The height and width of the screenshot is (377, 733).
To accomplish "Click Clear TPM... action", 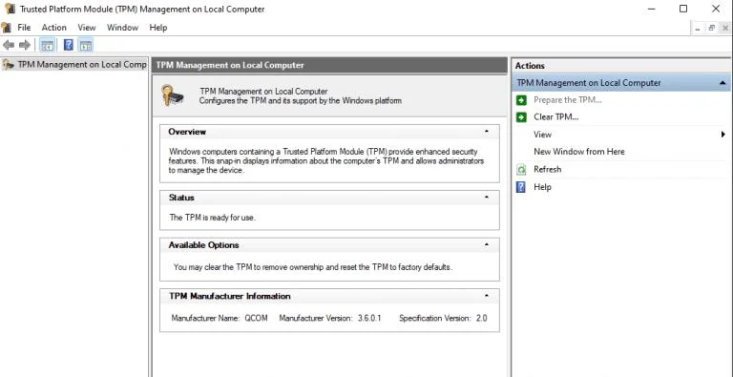I will [x=555, y=117].
